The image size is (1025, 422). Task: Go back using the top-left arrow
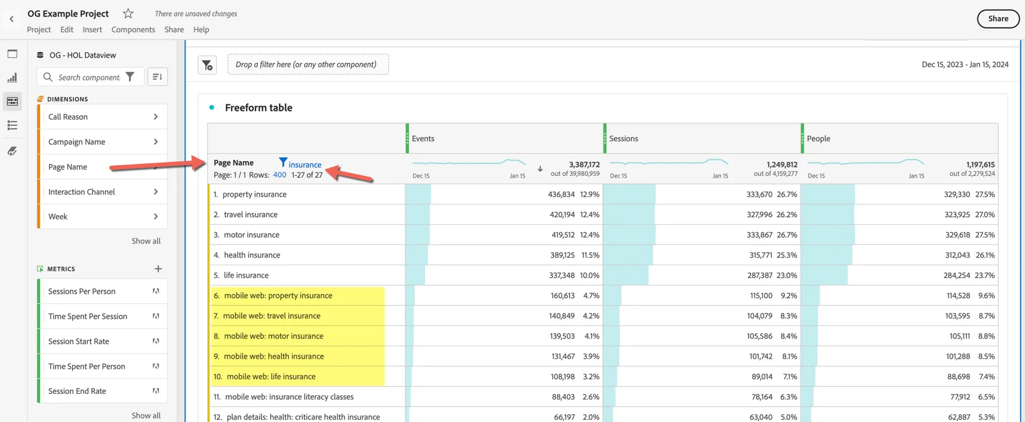tap(11, 19)
